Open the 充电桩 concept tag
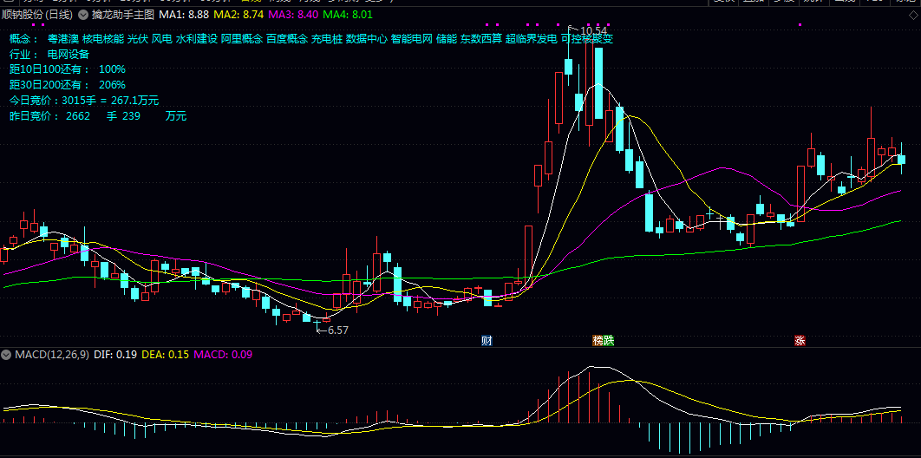 click(327, 39)
